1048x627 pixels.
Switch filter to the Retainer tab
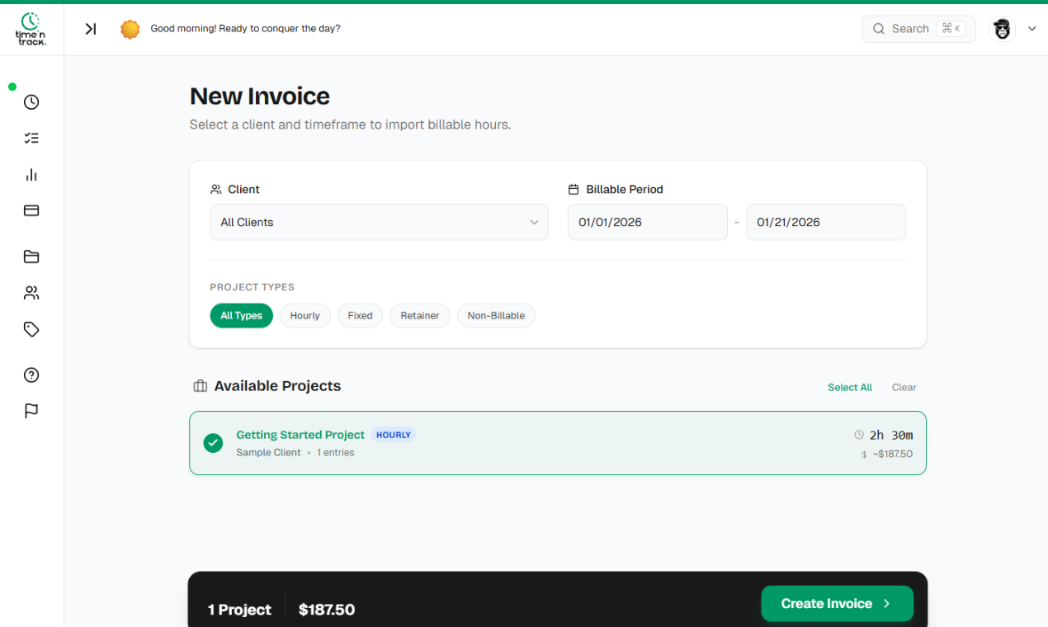point(419,315)
